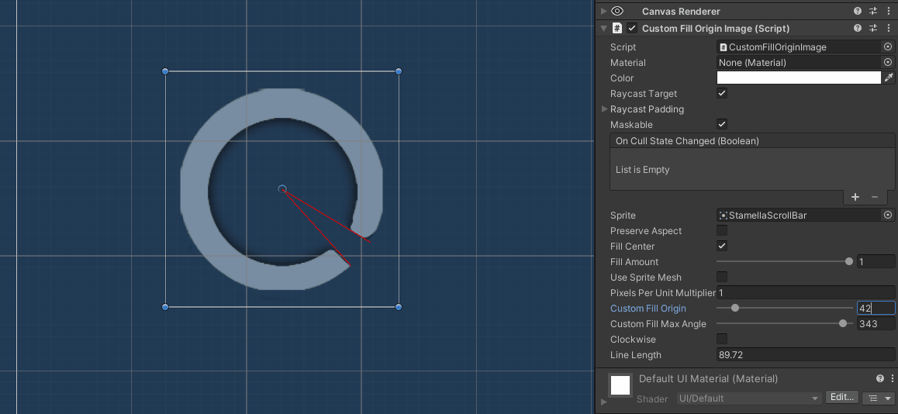898x414 pixels.
Task: Expand the Canvas Renderer component
Action: coord(603,11)
